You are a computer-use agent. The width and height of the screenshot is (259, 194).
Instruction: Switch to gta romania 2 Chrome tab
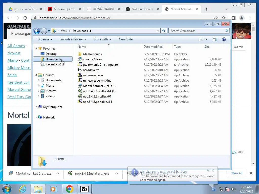coord(25,9)
